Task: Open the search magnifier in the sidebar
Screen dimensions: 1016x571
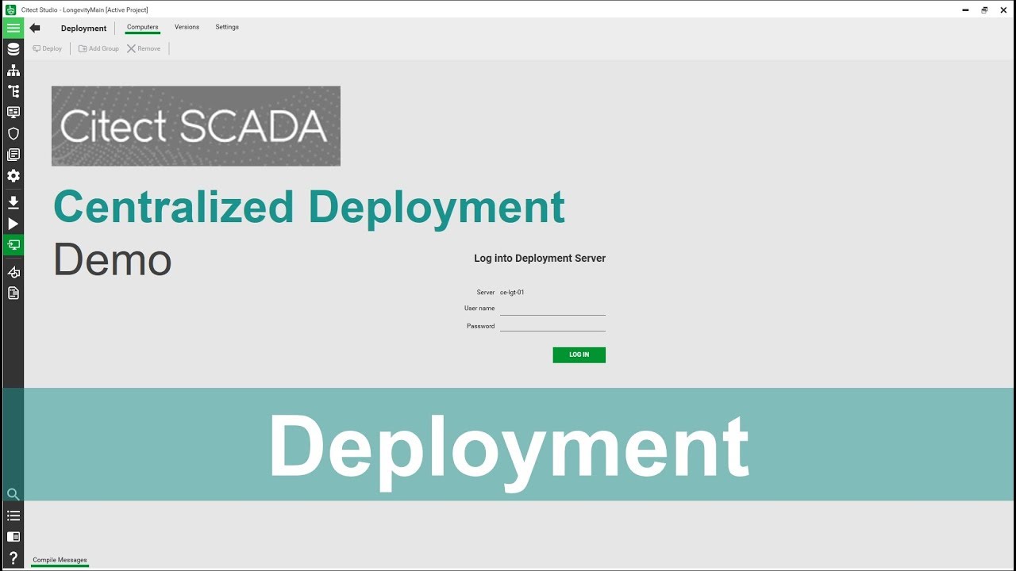Action: coord(13,494)
